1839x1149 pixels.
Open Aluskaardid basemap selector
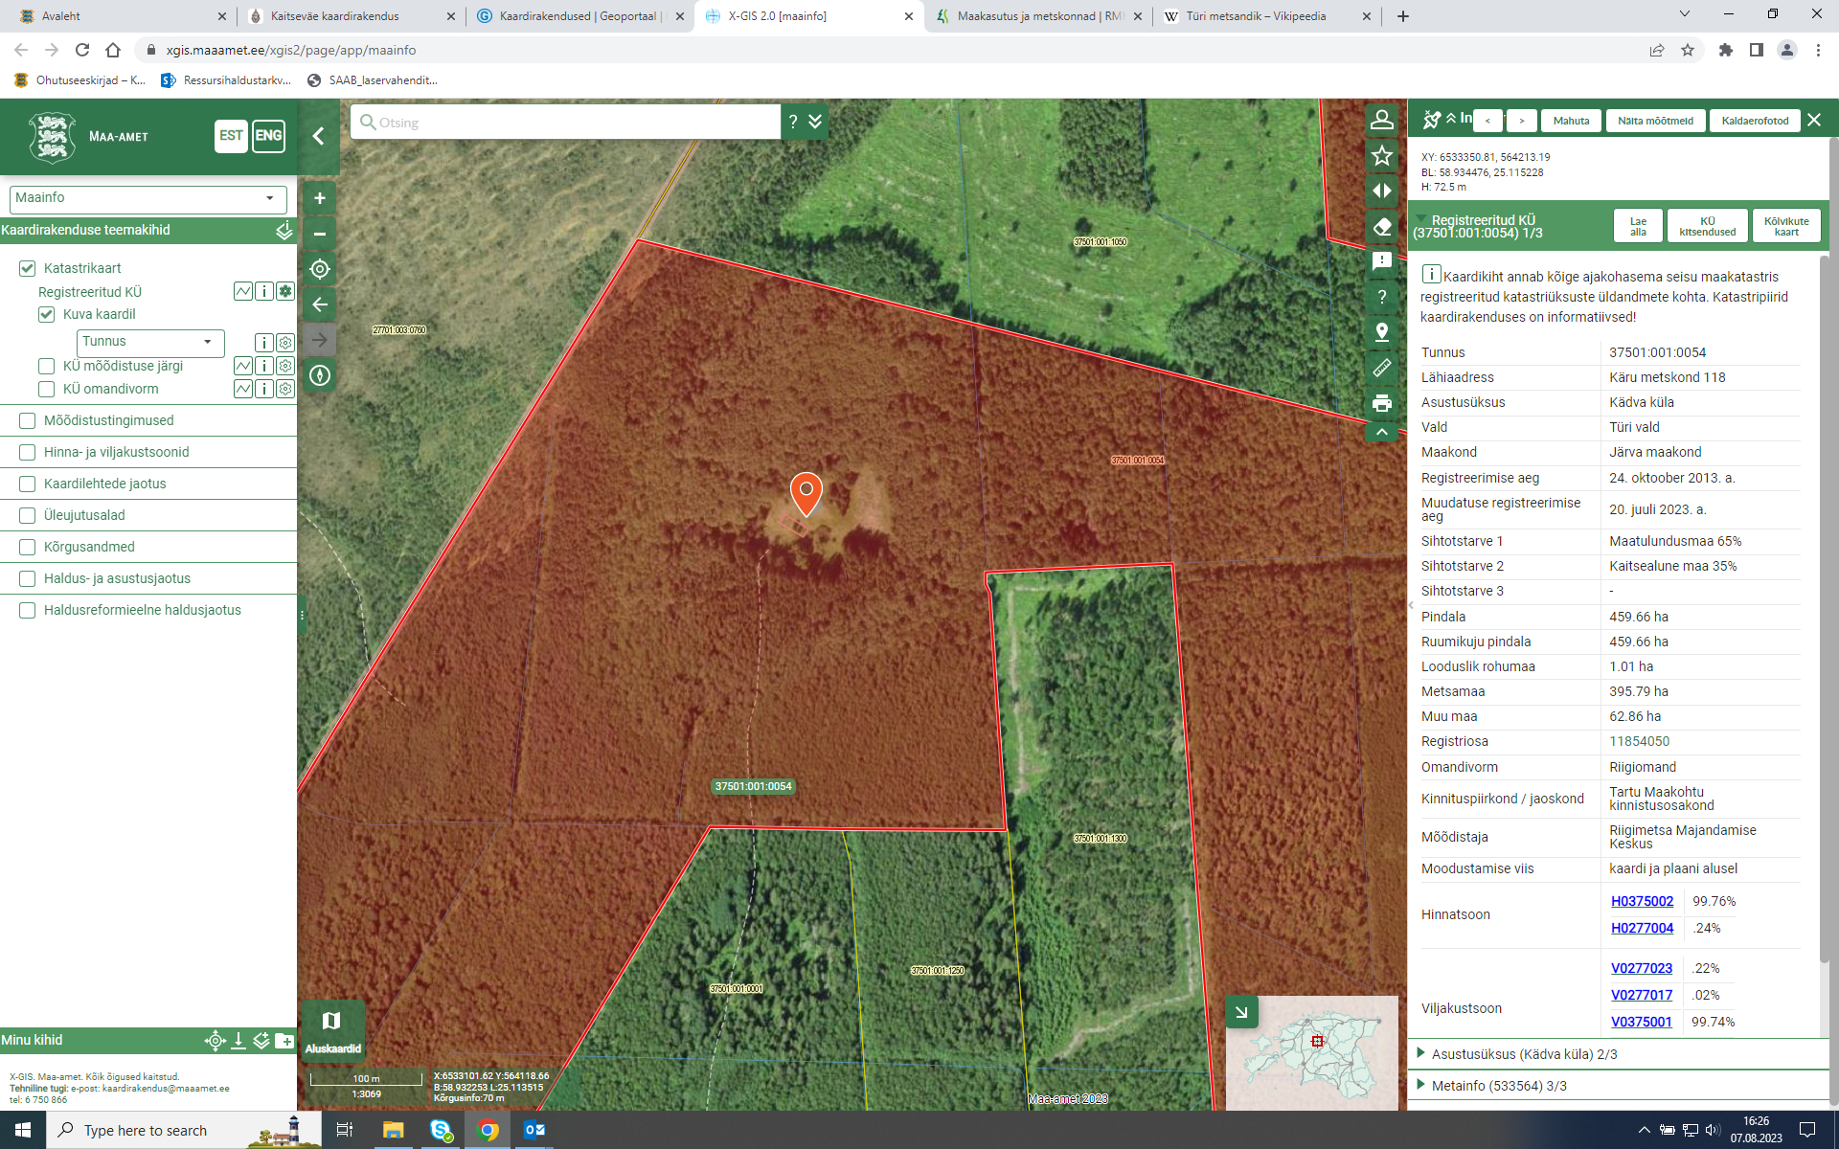point(332,1028)
